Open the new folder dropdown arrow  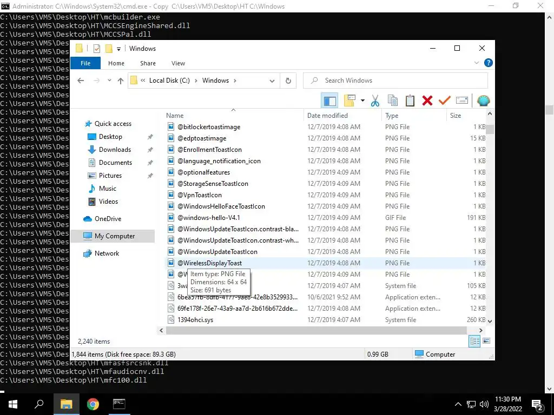362,101
